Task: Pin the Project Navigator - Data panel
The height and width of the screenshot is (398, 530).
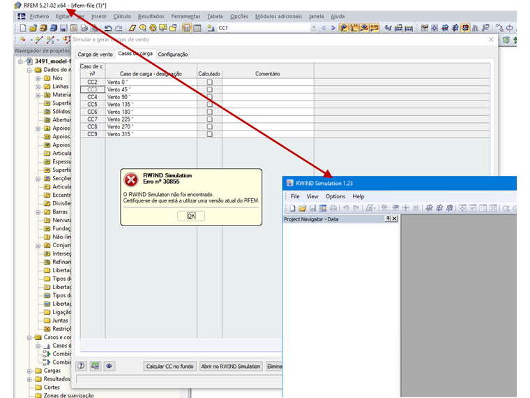Action: point(388,219)
